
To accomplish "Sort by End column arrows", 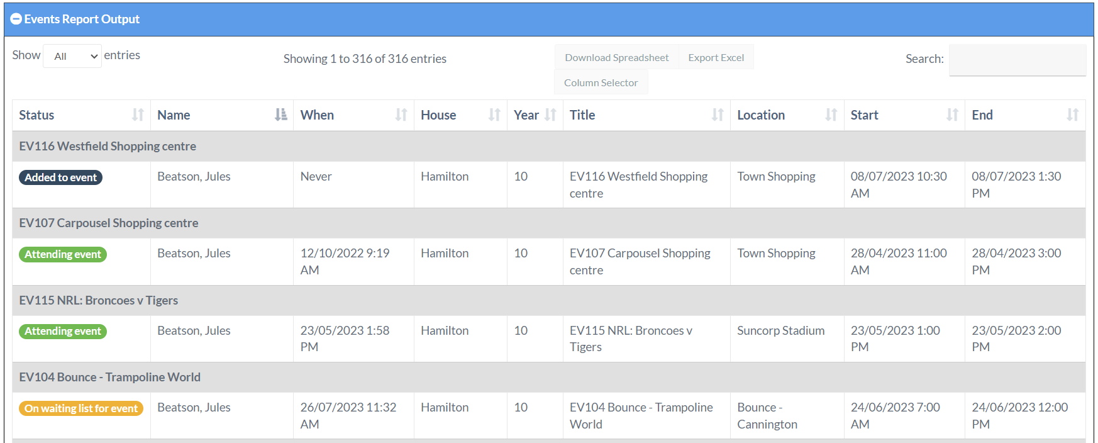I will tap(1073, 115).
